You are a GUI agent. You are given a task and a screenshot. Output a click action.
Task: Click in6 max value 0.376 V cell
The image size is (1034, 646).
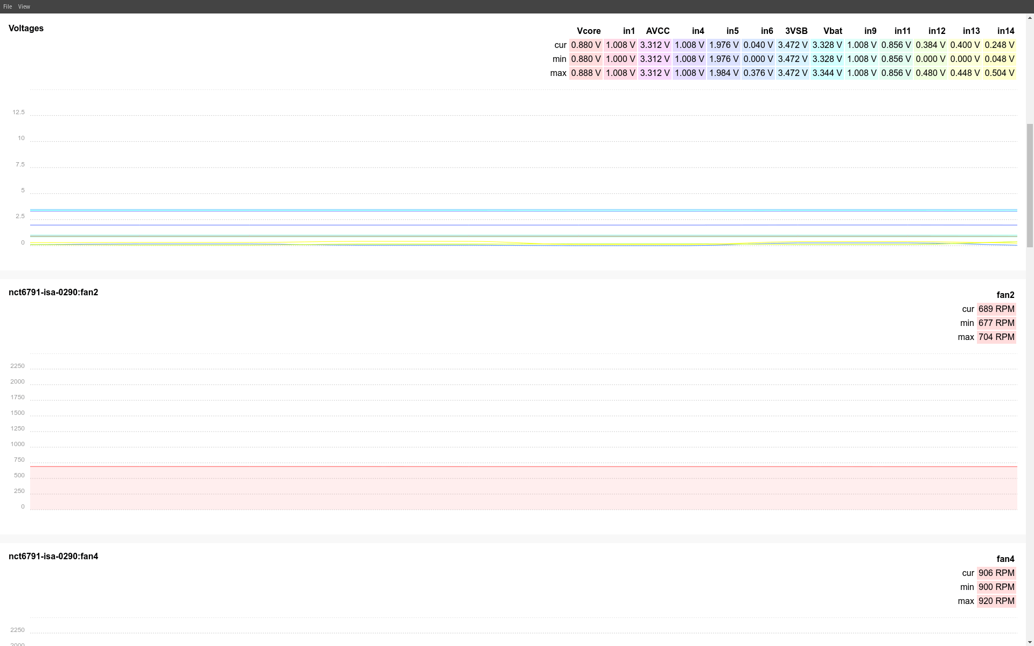click(x=758, y=73)
